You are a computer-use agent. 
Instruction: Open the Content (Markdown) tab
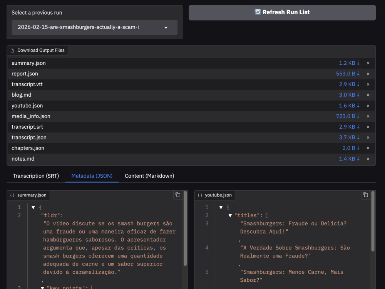pyautogui.click(x=149, y=176)
